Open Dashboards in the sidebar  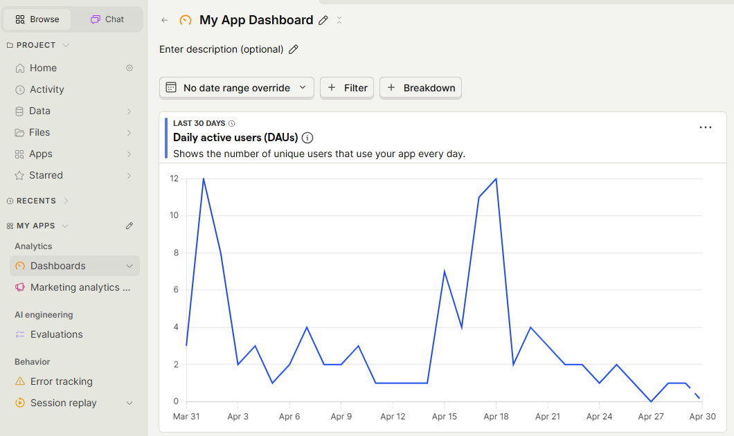click(x=58, y=266)
